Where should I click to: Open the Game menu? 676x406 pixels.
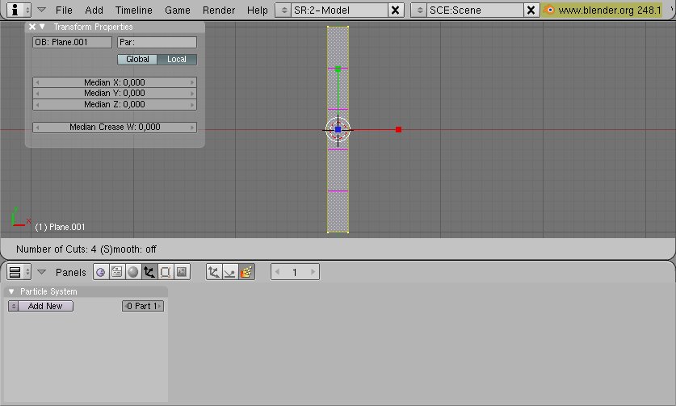click(177, 10)
